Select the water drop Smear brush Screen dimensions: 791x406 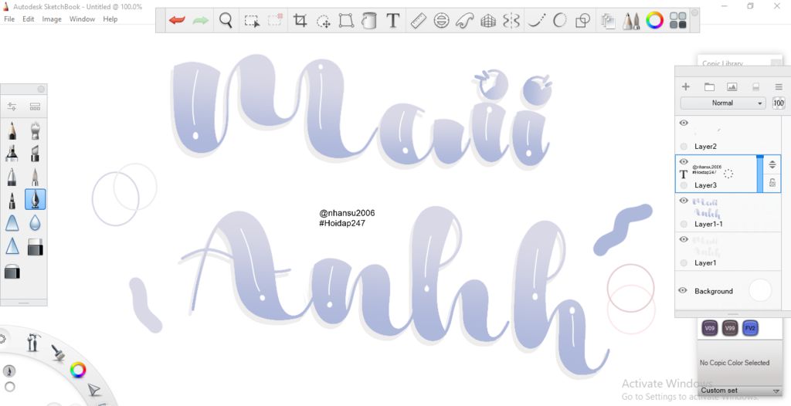[35, 222]
